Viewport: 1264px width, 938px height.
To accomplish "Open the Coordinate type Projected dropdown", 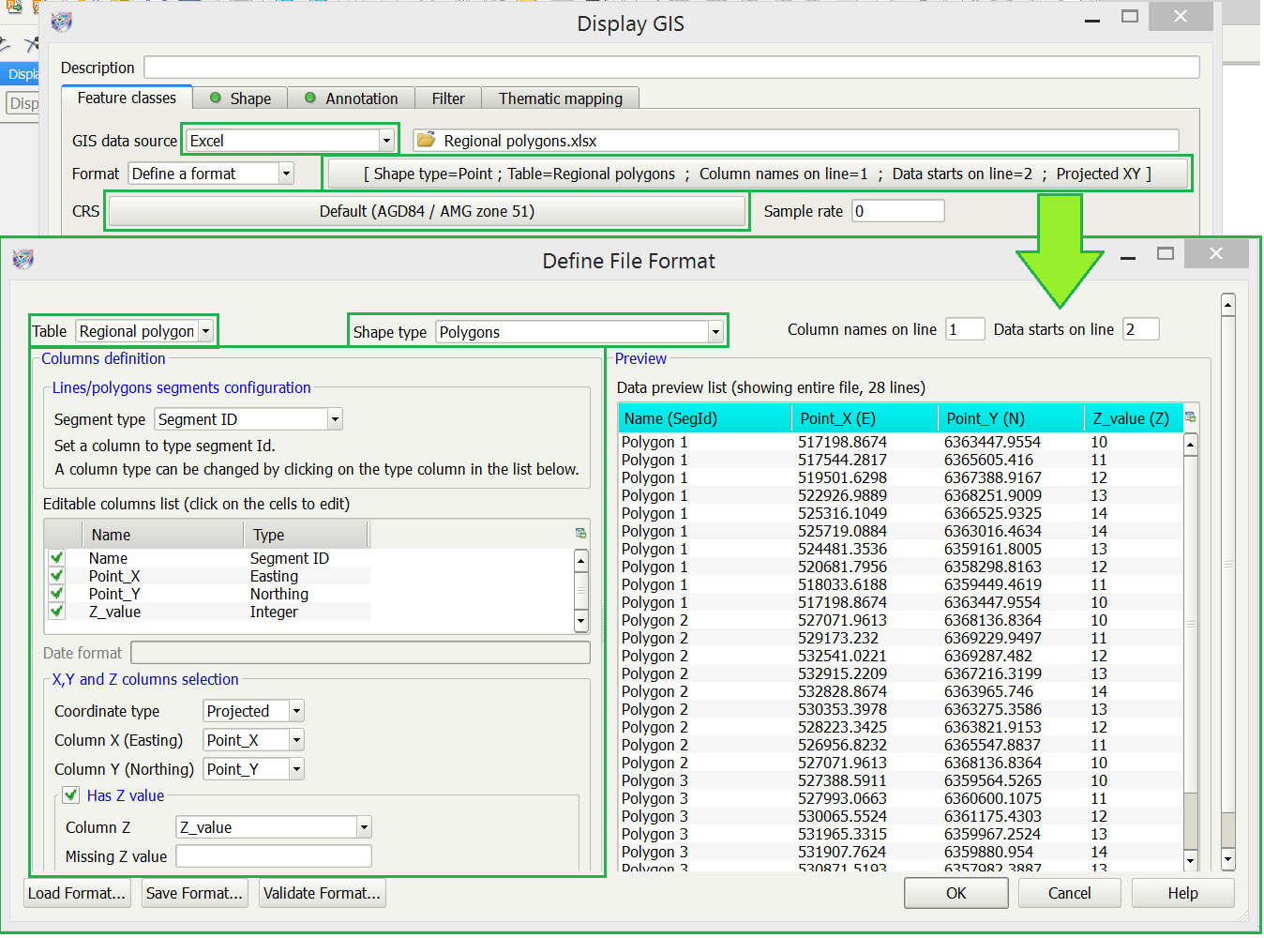I will tap(296, 711).
